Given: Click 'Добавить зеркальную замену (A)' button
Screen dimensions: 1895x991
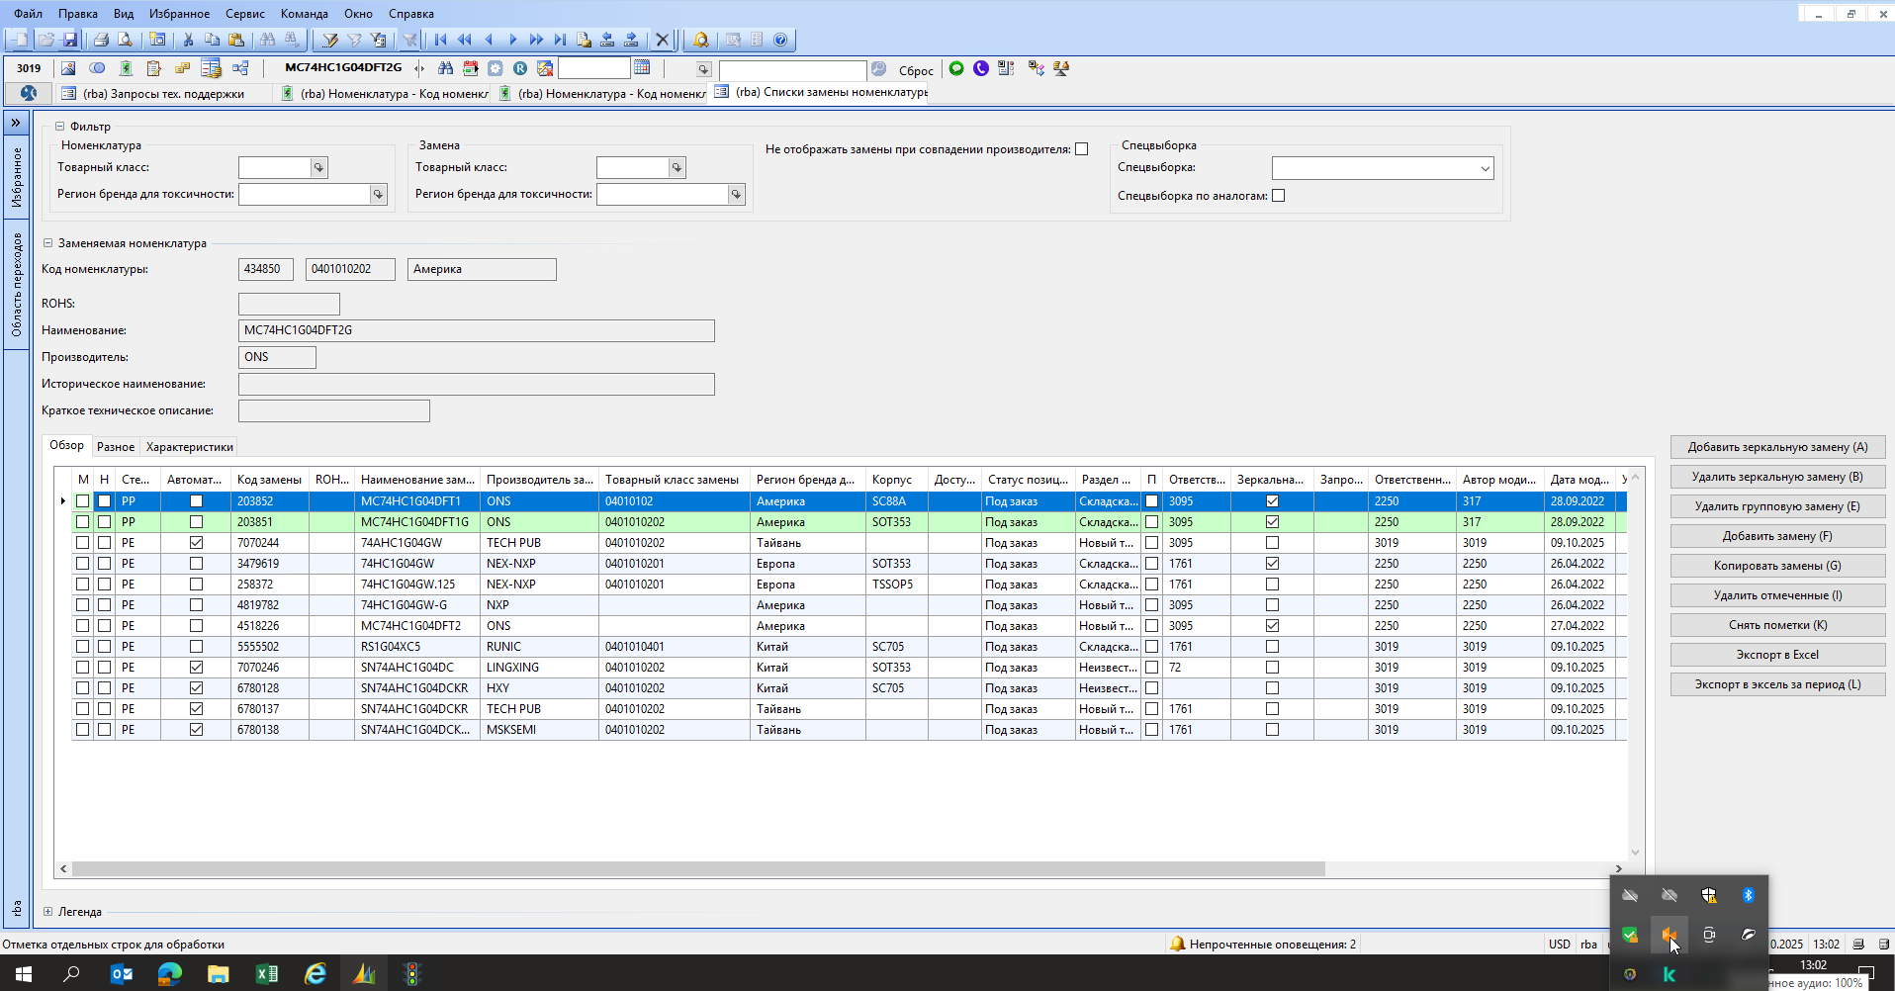Looking at the screenshot, I should [1777, 447].
